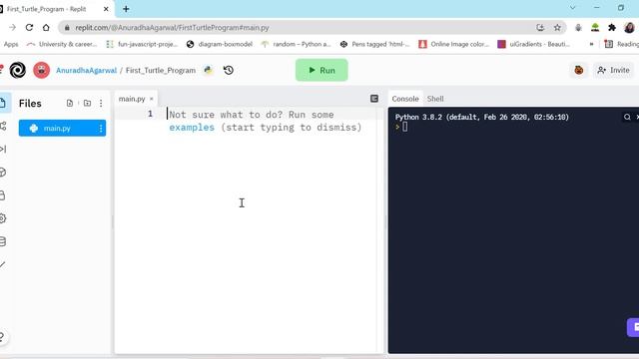Open the database sidebar icon
Viewport: 639px width, 359px height.
click(x=3, y=241)
